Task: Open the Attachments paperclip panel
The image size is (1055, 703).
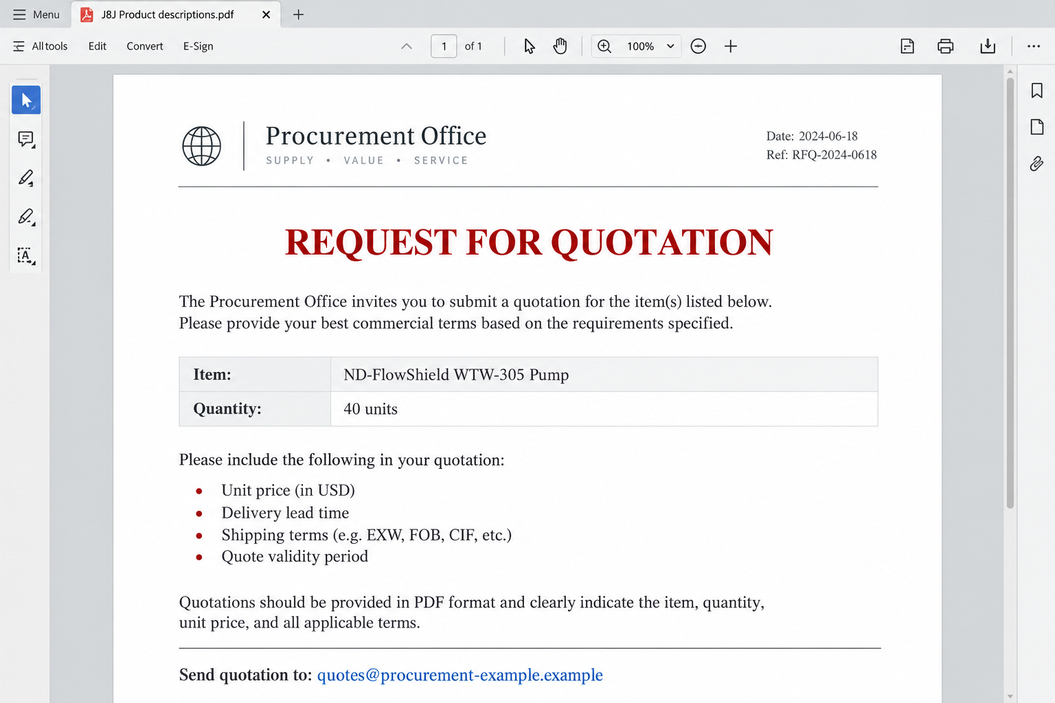Action: click(x=1037, y=163)
